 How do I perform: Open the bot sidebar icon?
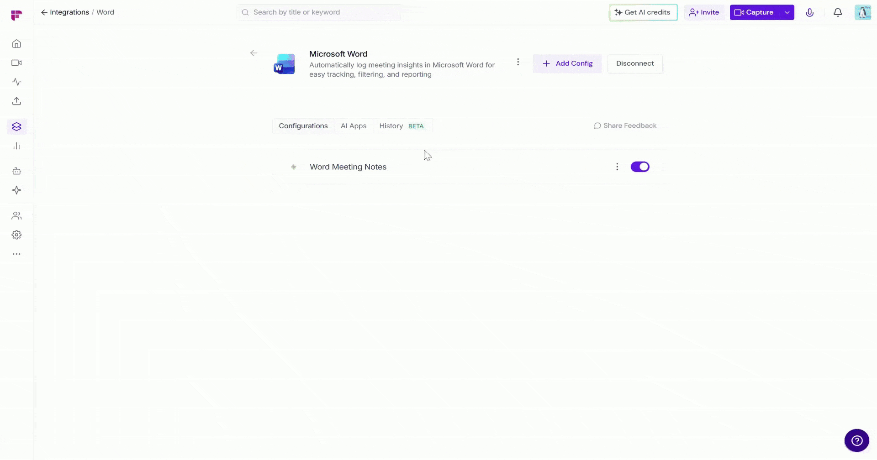pos(16,171)
